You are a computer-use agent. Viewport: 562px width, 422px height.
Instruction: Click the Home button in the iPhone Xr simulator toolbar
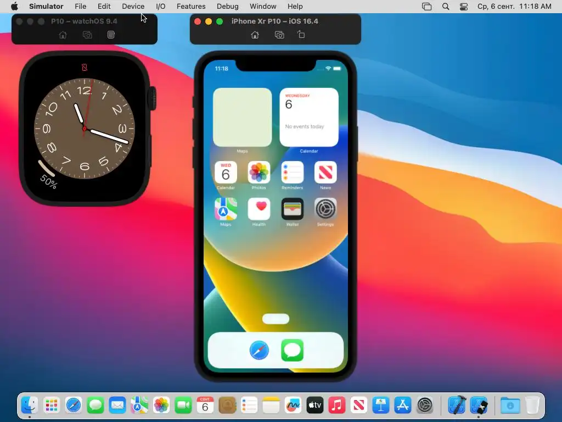pos(255,35)
